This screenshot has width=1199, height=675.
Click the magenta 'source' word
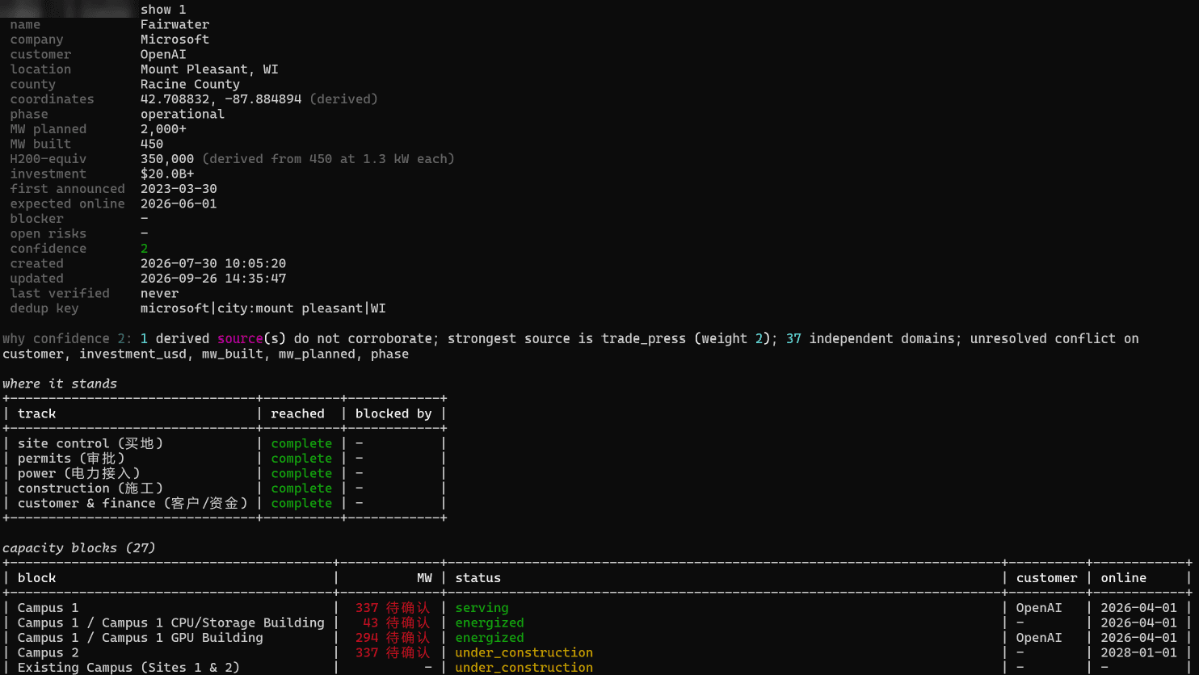(x=240, y=338)
